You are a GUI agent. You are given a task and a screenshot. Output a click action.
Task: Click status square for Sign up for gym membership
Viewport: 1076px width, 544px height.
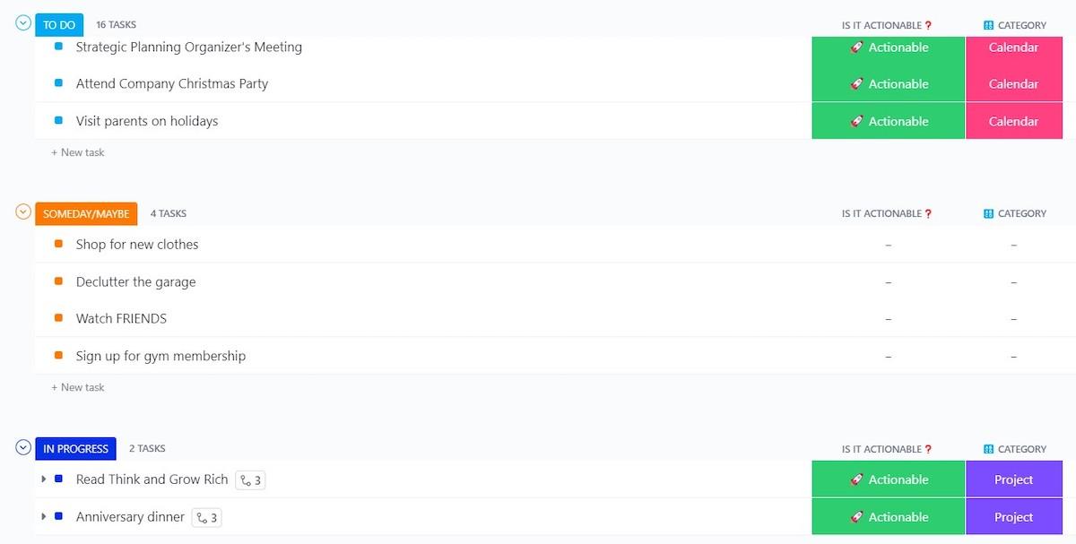(58, 356)
